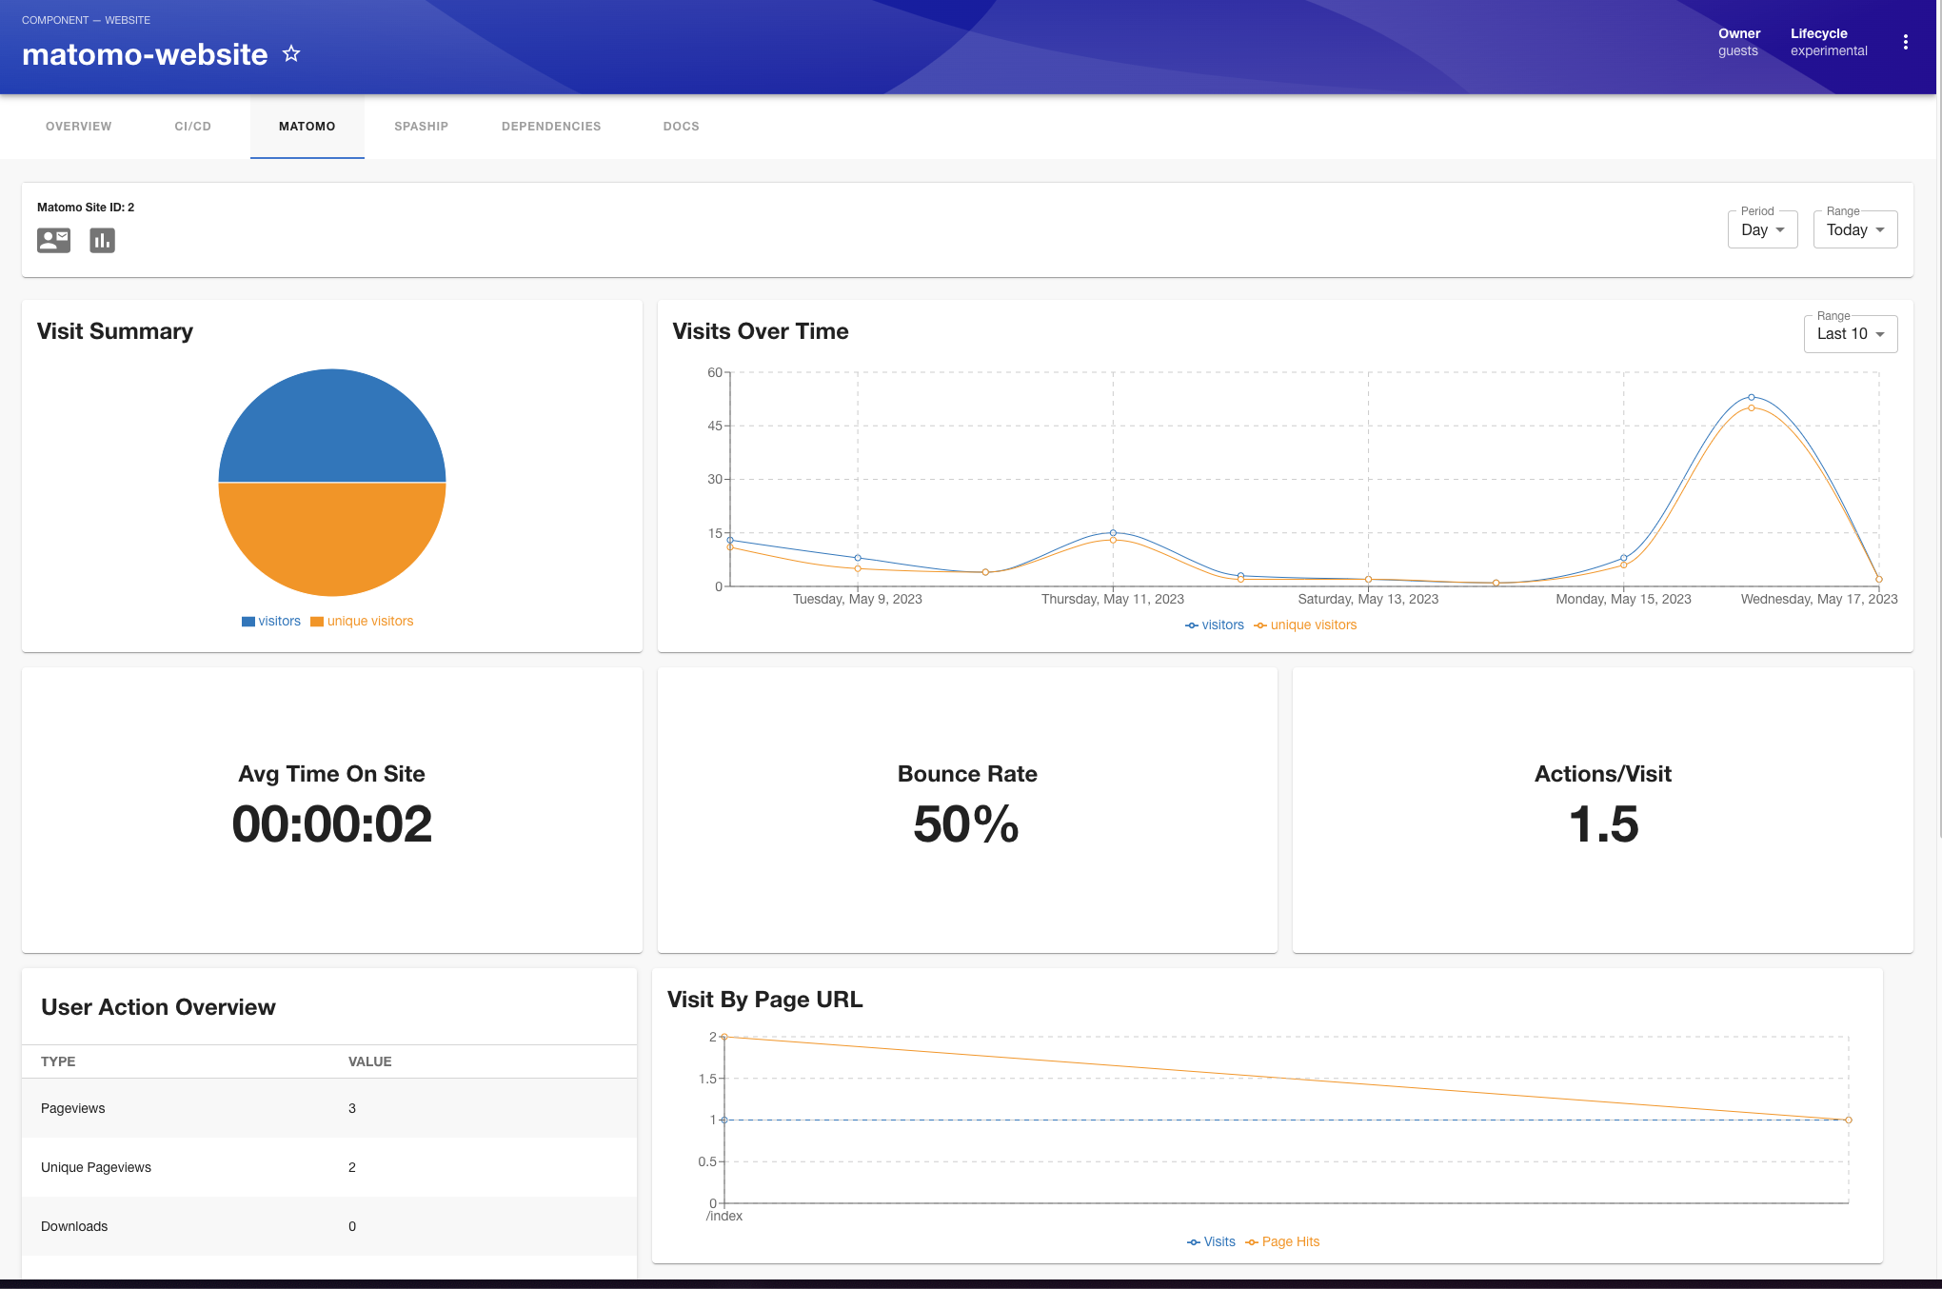Click the visitors peak data point near May 16
The image size is (1942, 1289).
tap(1751, 397)
